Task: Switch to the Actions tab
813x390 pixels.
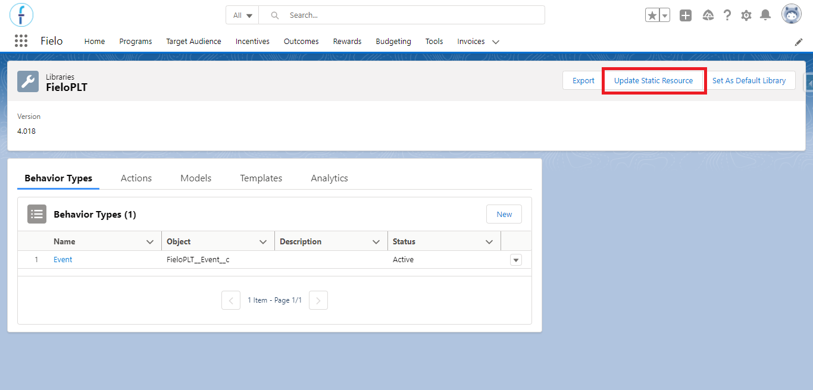Action: [136, 178]
